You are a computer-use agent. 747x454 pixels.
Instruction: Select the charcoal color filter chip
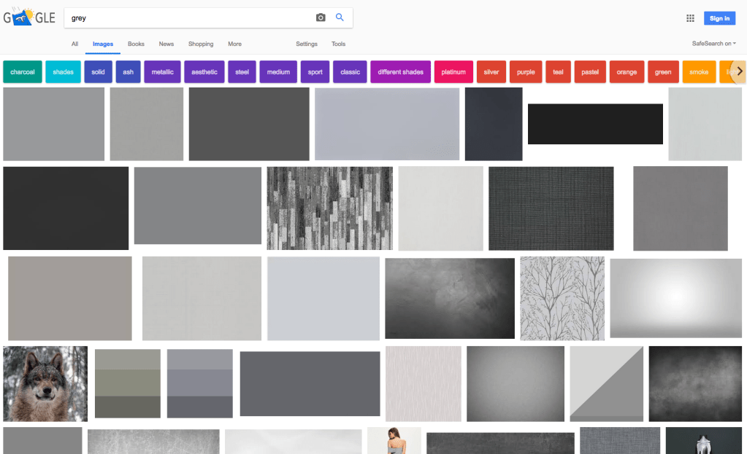[22, 71]
